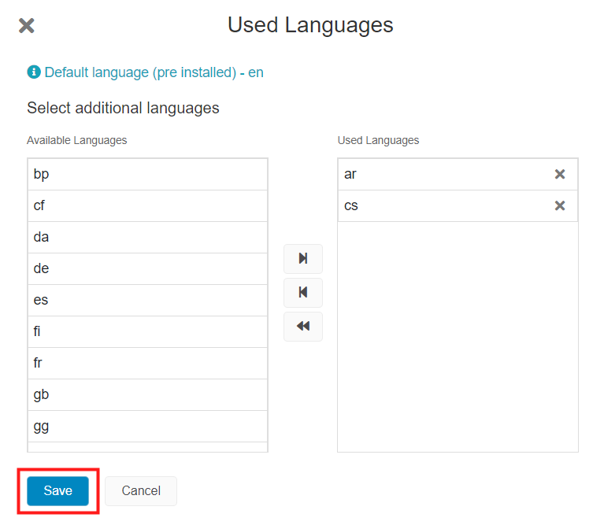Select 'bp' in Available Languages
Viewport: 604px width, 525px height.
[x=147, y=175]
